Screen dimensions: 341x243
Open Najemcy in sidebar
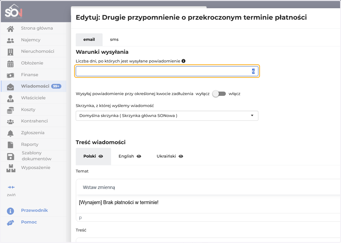31,40
